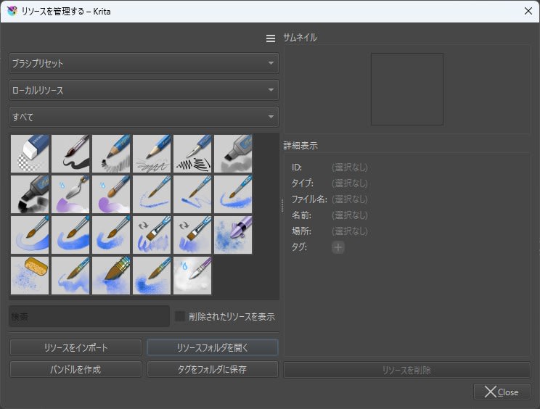Select the dark blue textured brush, bottom row fourth

152,275
